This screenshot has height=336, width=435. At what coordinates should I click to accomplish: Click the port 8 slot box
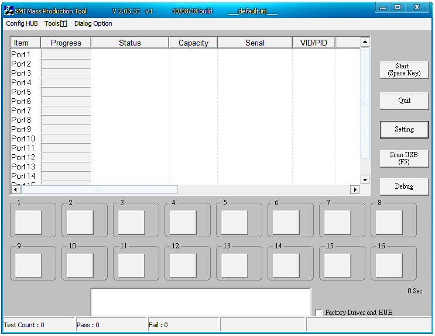(389, 223)
